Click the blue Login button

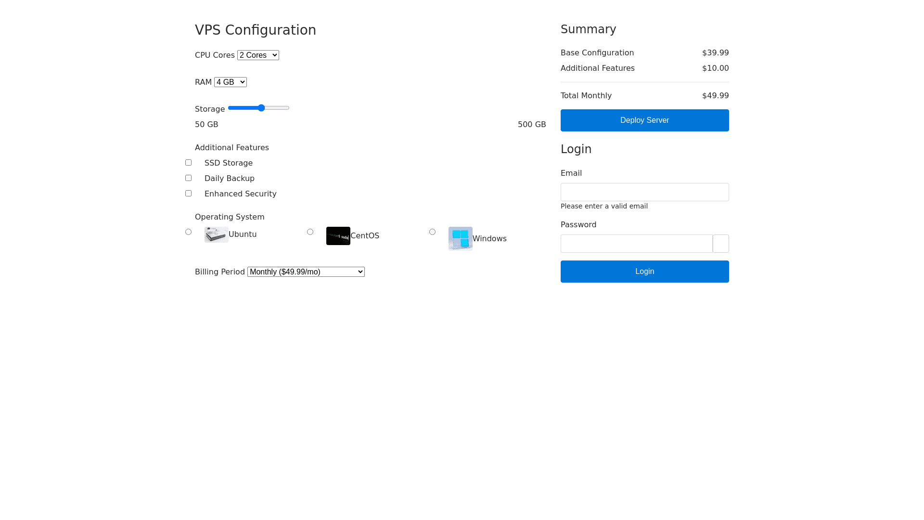[x=644, y=272]
